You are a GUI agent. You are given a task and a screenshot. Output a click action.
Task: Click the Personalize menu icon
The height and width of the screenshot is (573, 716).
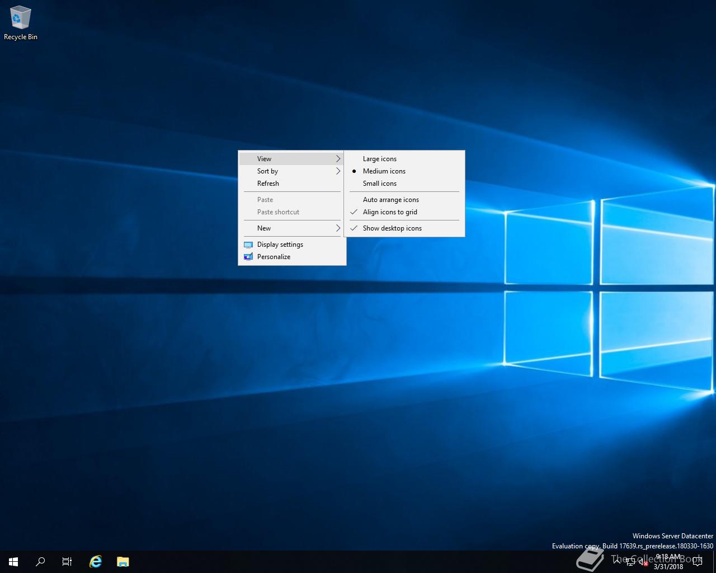(x=248, y=257)
